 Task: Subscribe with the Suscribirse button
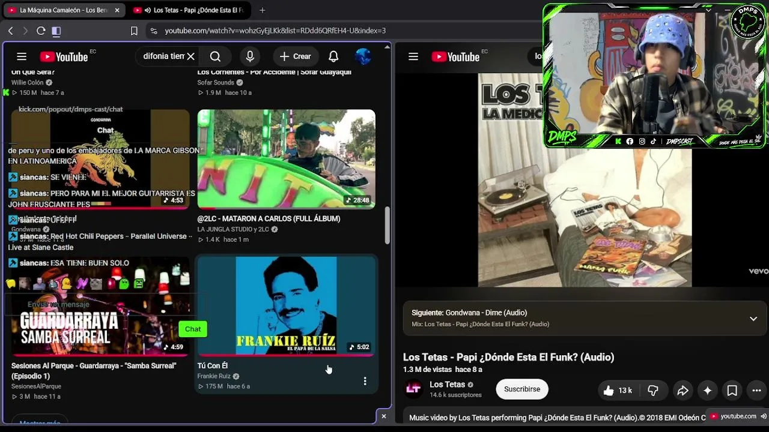[x=522, y=389]
